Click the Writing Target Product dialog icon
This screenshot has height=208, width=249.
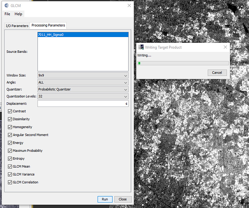pyautogui.click(x=141, y=47)
